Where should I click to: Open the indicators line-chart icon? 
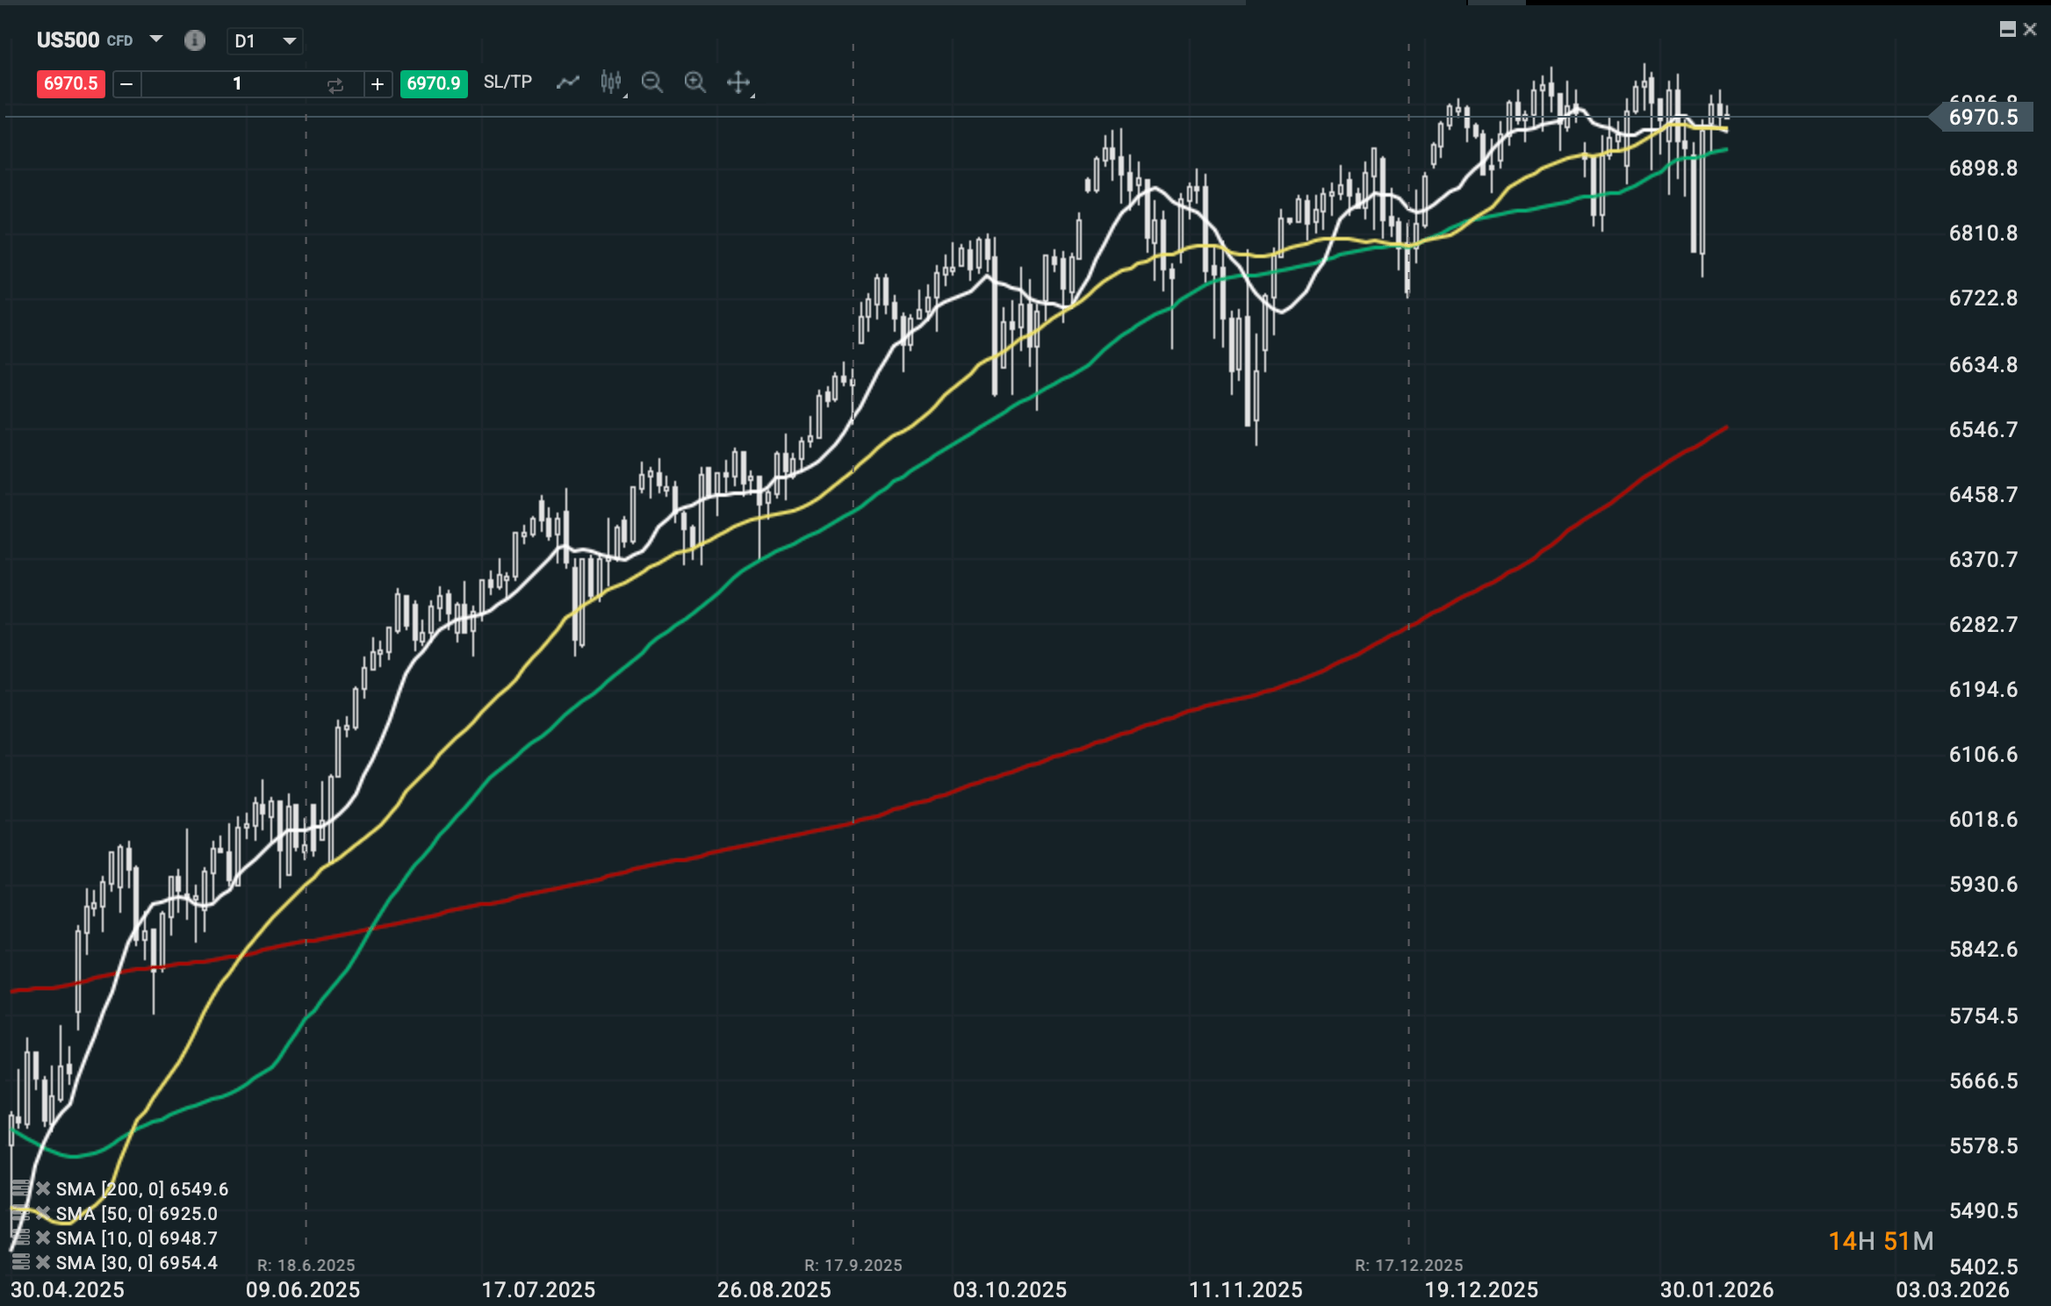click(x=568, y=83)
